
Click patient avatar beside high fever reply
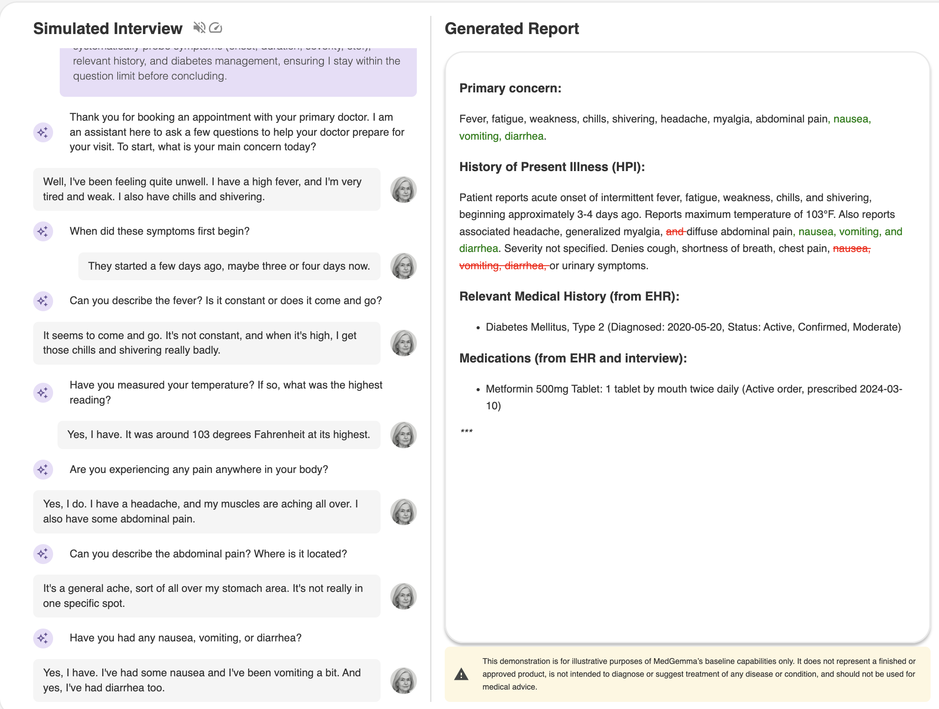pyautogui.click(x=403, y=190)
